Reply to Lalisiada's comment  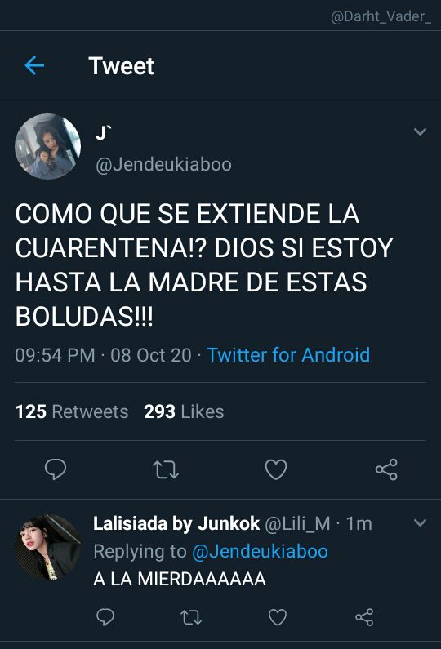[x=105, y=616]
